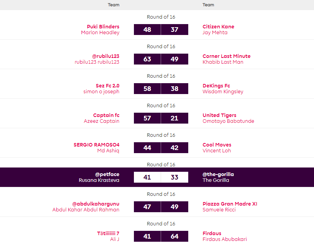Select the @abdulkahargunu team link
The width and height of the screenshot is (314, 246).
(x=96, y=204)
